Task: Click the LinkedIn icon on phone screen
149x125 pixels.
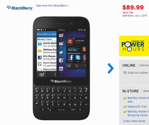Action: pos(61,69)
